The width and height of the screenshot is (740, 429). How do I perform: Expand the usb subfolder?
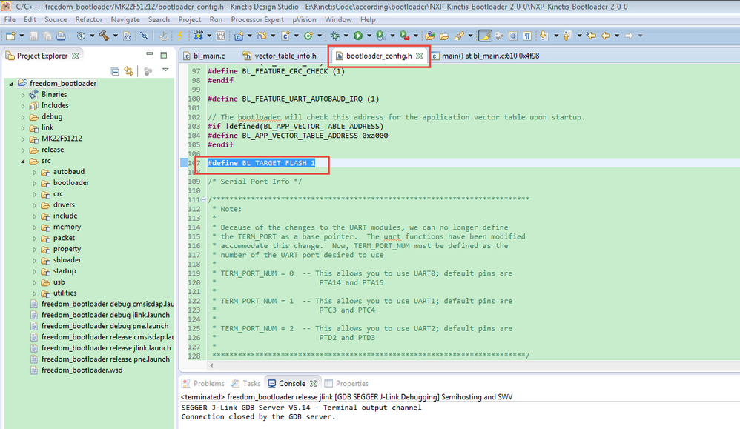click(34, 282)
